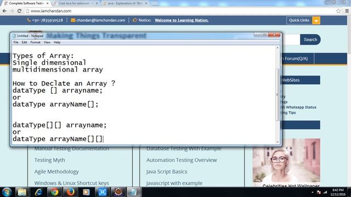The width and height of the screenshot is (351, 197).
Task: Click the line 'How to Declate an Array ?'
Action: point(64,83)
